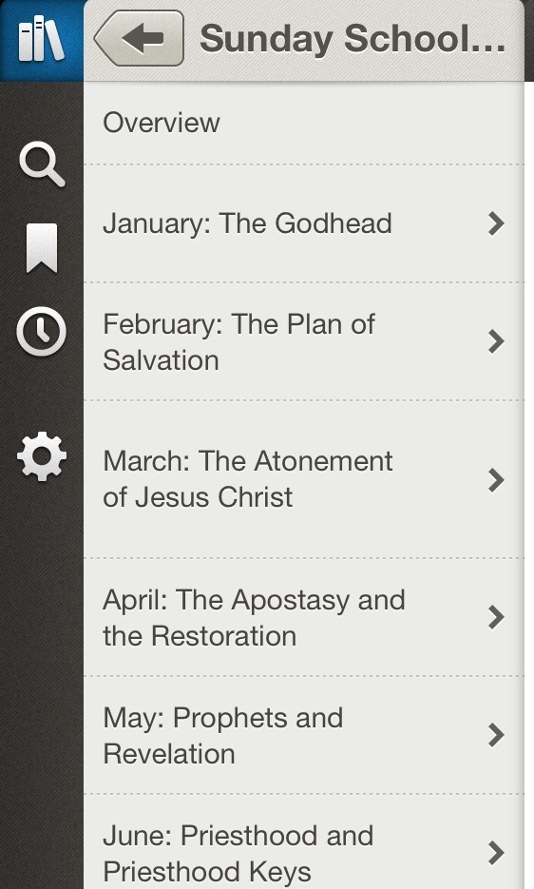This screenshot has height=889, width=534.
Task: Open March: The Atonement of Jesus Christ
Action: [304, 479]
